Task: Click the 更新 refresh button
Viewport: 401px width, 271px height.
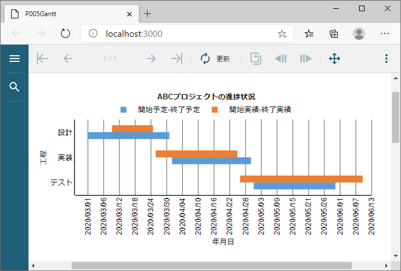Action: coord(215,59)
